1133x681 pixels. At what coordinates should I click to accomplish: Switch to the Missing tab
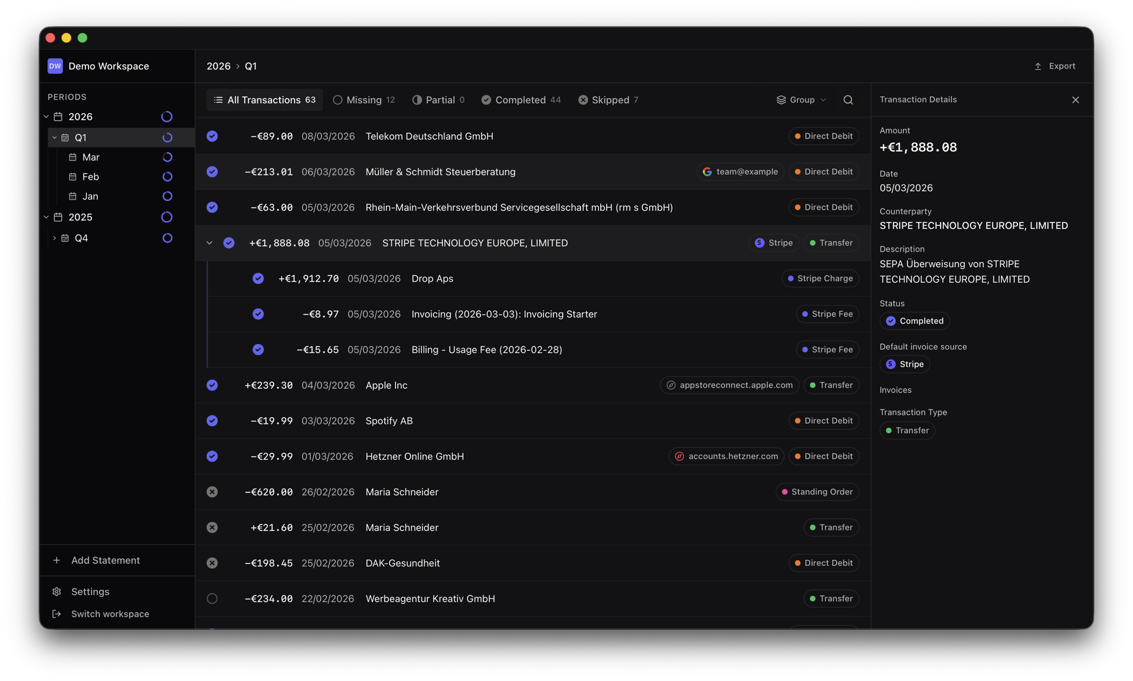(364, 100)
